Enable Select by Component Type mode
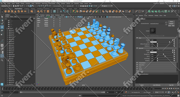This screenshot has width=180, height=97. 33,6
